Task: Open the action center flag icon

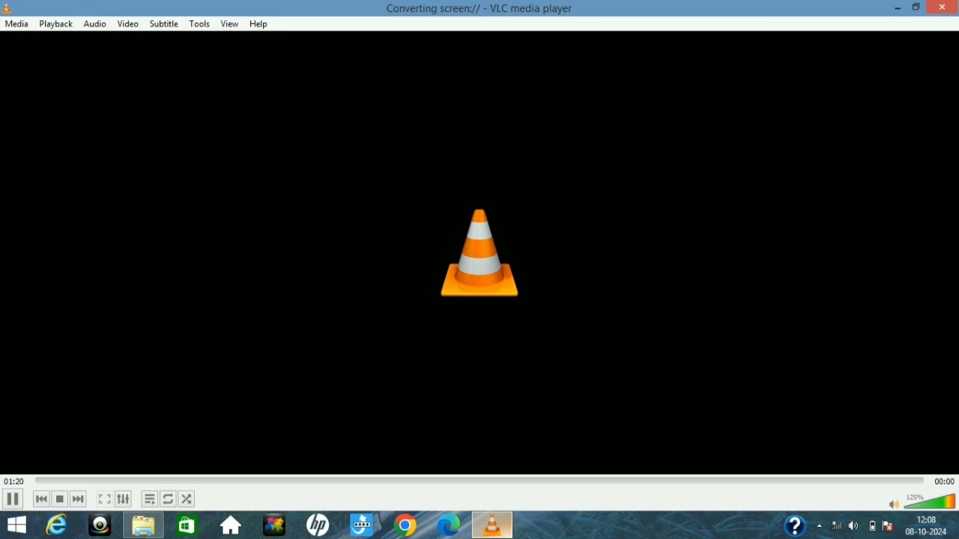Action: (x=889, y=526)
